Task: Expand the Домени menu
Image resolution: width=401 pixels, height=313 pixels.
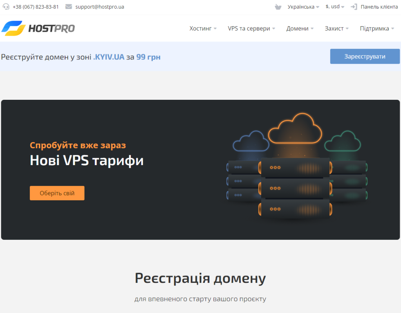Action: [300, 29]
